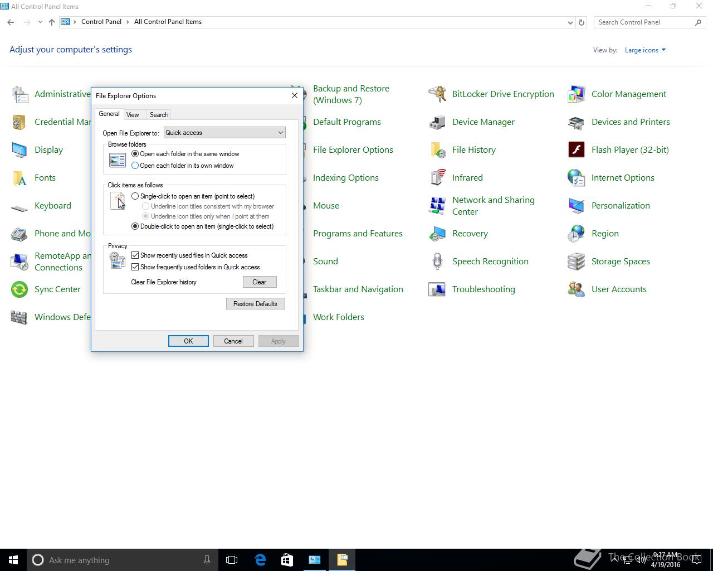Viewport: 713px width, 571px height.
Task: Open the Taskbar and Navigation link
Action: coord(358,289)
